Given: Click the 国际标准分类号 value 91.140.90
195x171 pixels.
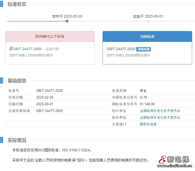Looking at the screenshot, I should (147, 104).
